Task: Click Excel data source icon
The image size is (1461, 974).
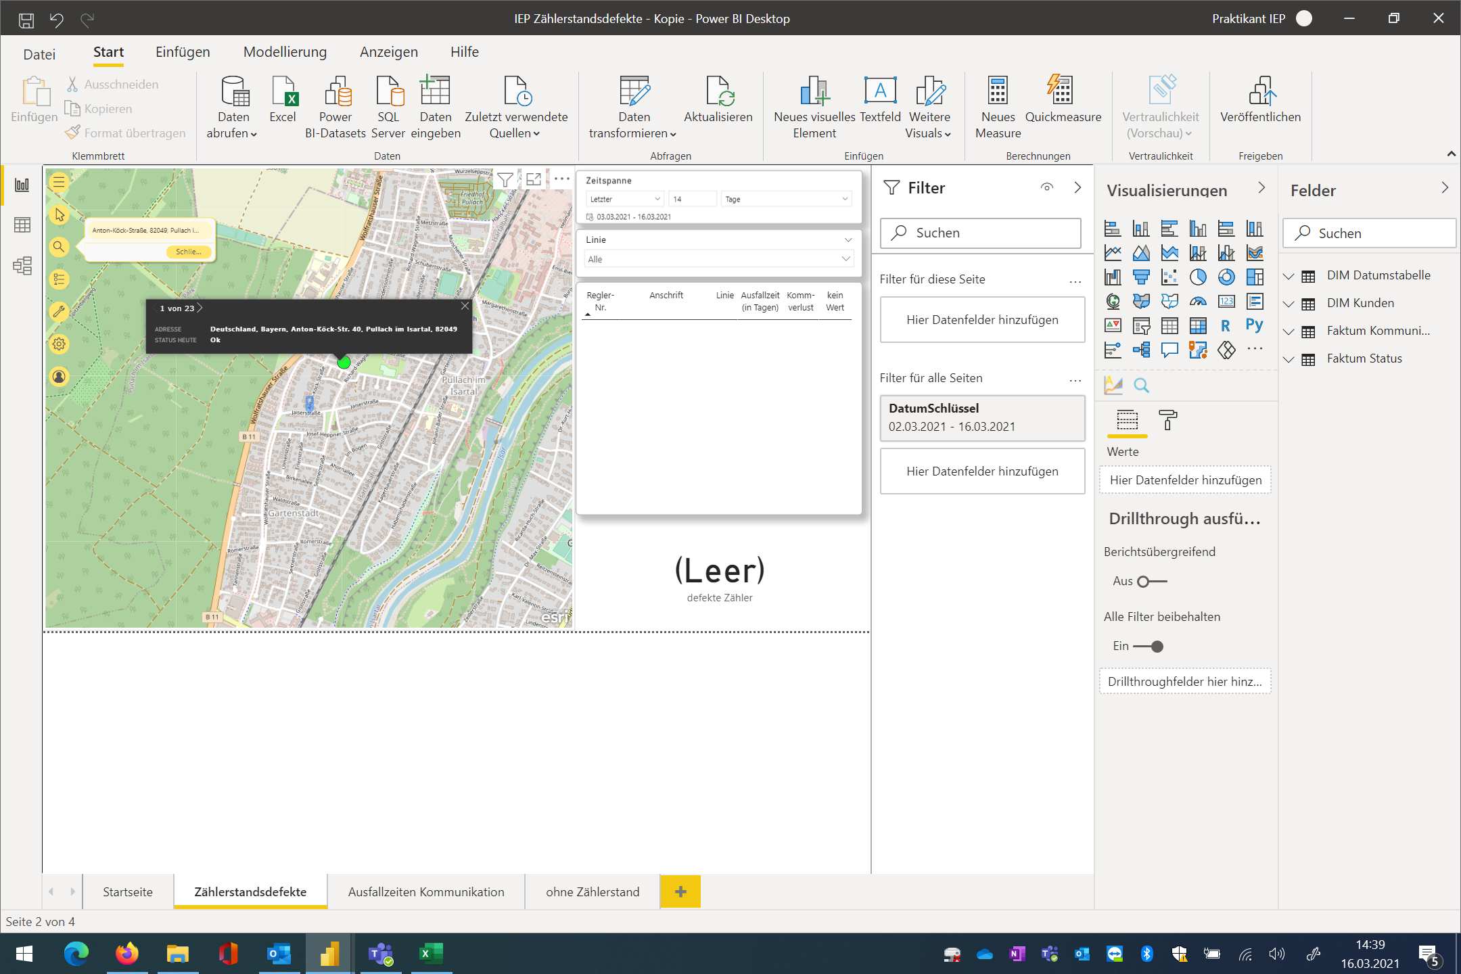Action: 283,100
